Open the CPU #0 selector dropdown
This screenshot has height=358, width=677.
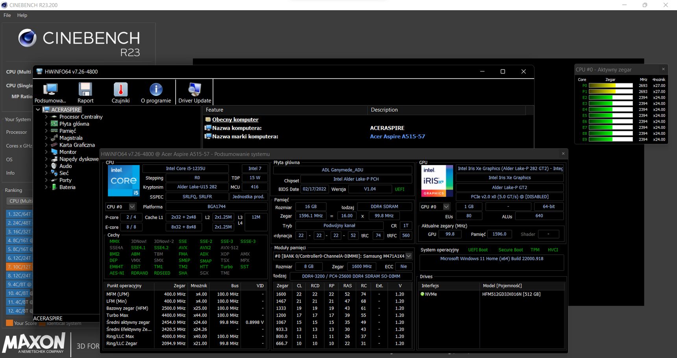132,207
